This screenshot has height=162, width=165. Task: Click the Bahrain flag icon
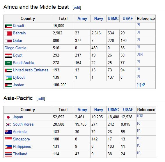pos(8,34)
